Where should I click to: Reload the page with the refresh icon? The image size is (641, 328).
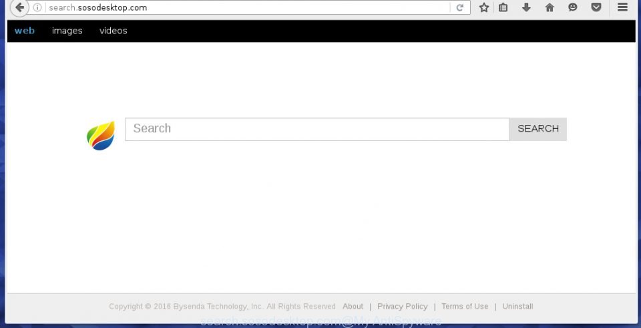(460, 7)
